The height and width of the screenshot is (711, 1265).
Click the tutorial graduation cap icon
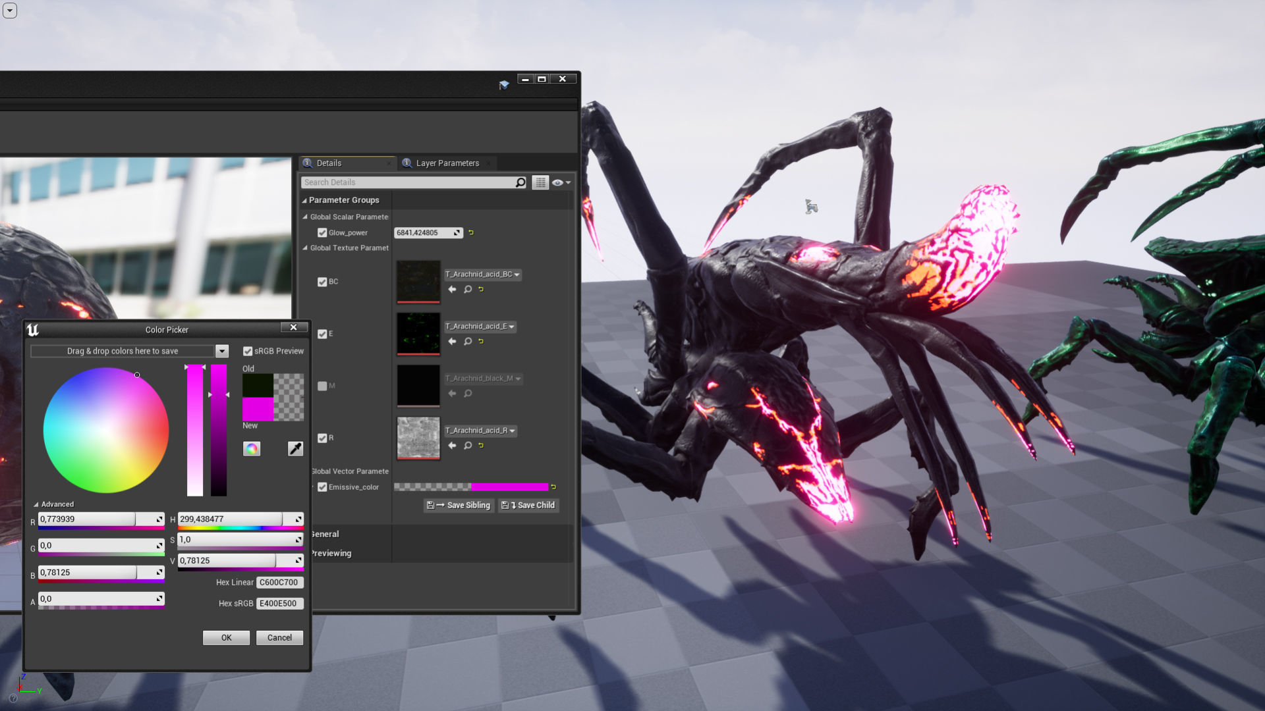pos(504,84)
